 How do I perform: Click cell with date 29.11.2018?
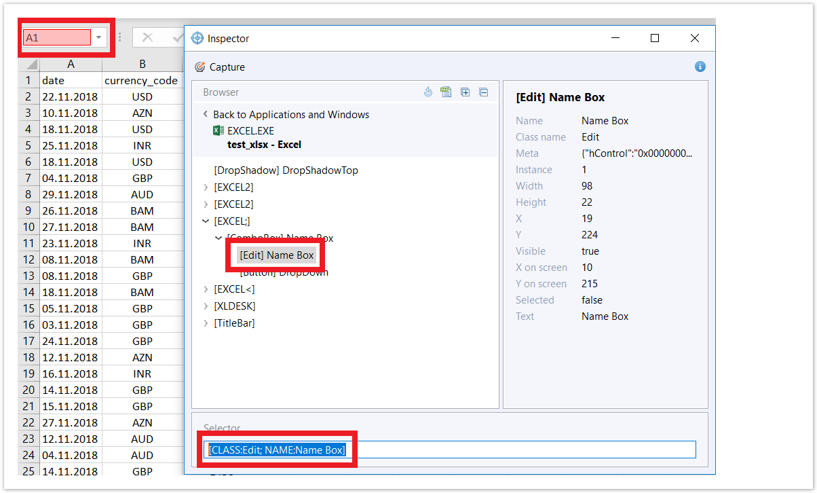click(x=71, y=194)
